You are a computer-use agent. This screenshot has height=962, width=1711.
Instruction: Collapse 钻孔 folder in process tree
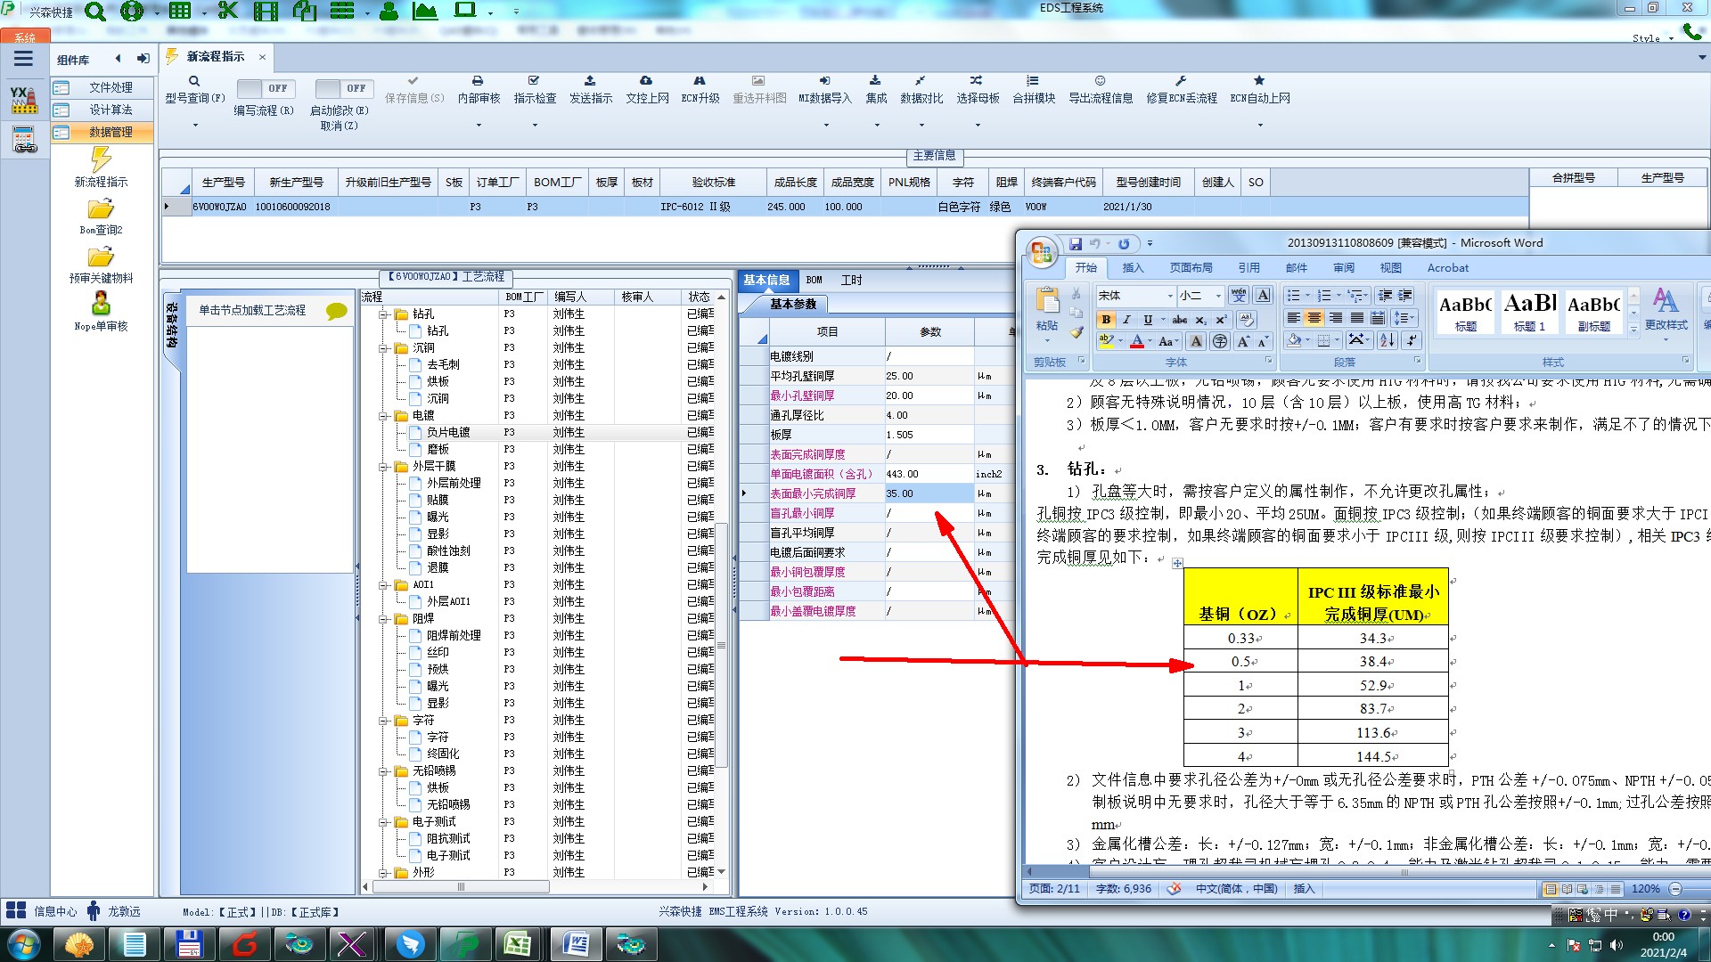pyautogui.click(x=383, y=314)
